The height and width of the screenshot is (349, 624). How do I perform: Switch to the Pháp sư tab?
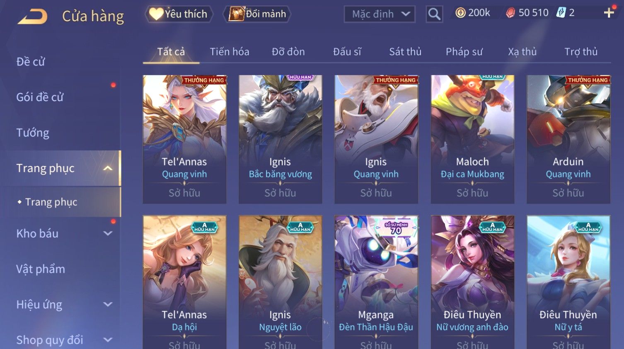(464, 52)
